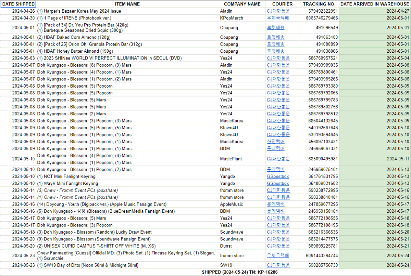Select the Blossom (Random) Lucky Draw Event cell
Viewport: 411px width, 276px height.
[x=127, y=232]
